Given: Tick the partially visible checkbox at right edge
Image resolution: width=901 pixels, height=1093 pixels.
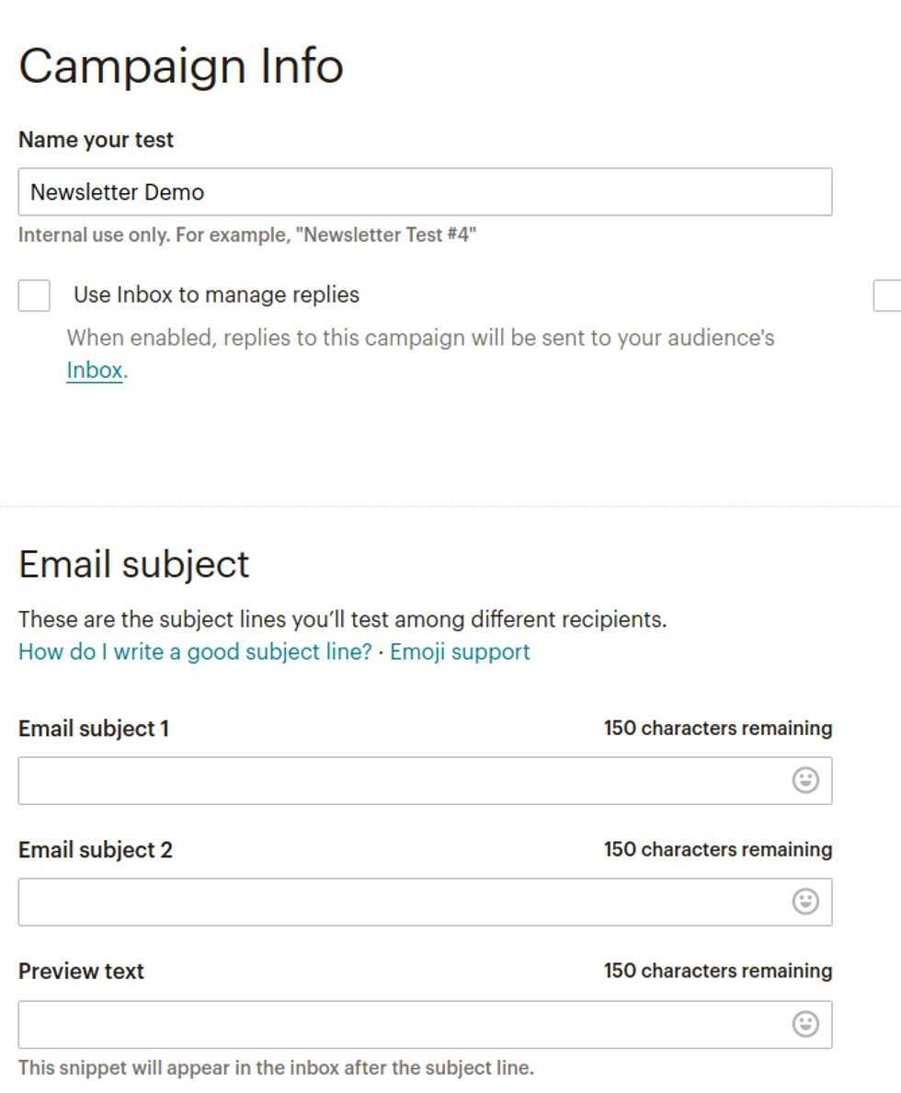Looking at the screenshot, I should click(888, 296).
